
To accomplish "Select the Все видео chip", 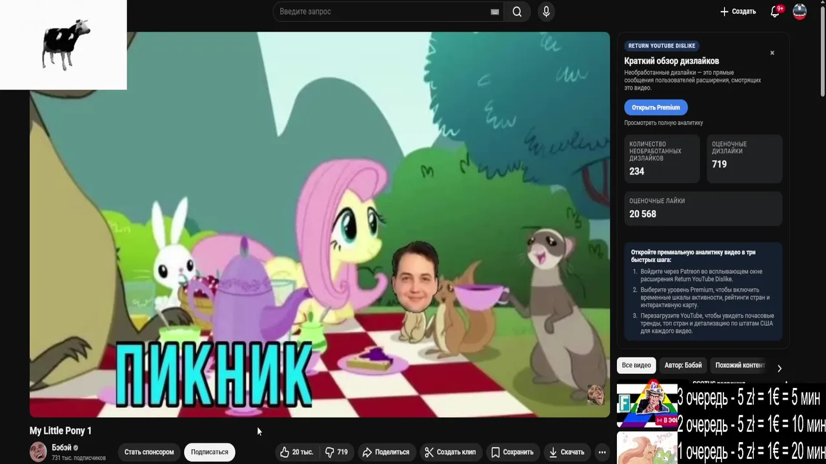I will pyautogui.click(x=636, y=365).
